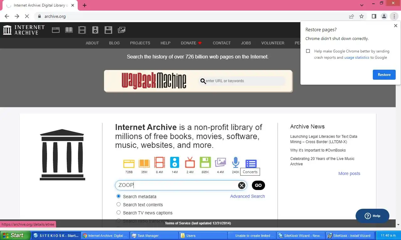Open the Video film icon in top navigation
Viewport: 401px width, 240px height.
tap(82, 30)
